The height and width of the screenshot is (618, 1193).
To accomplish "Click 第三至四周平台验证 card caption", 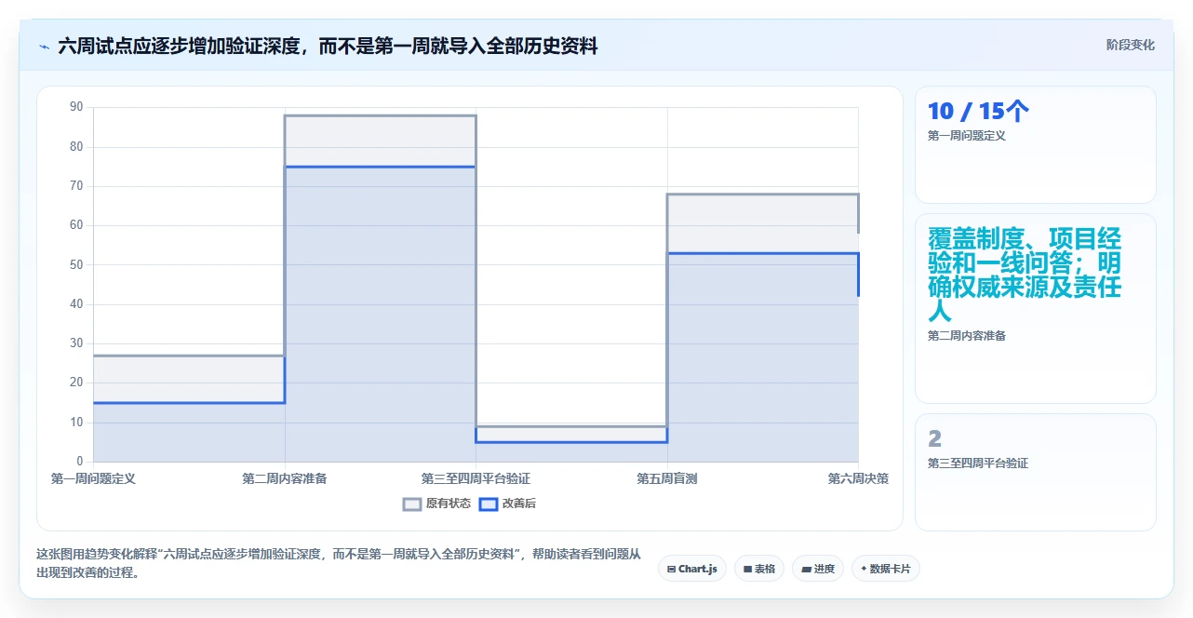I will tap(977, 463).
